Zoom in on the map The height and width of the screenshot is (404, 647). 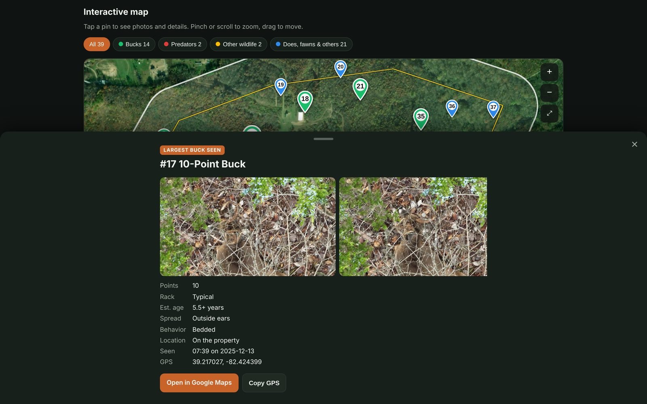(x=549, y=72)
